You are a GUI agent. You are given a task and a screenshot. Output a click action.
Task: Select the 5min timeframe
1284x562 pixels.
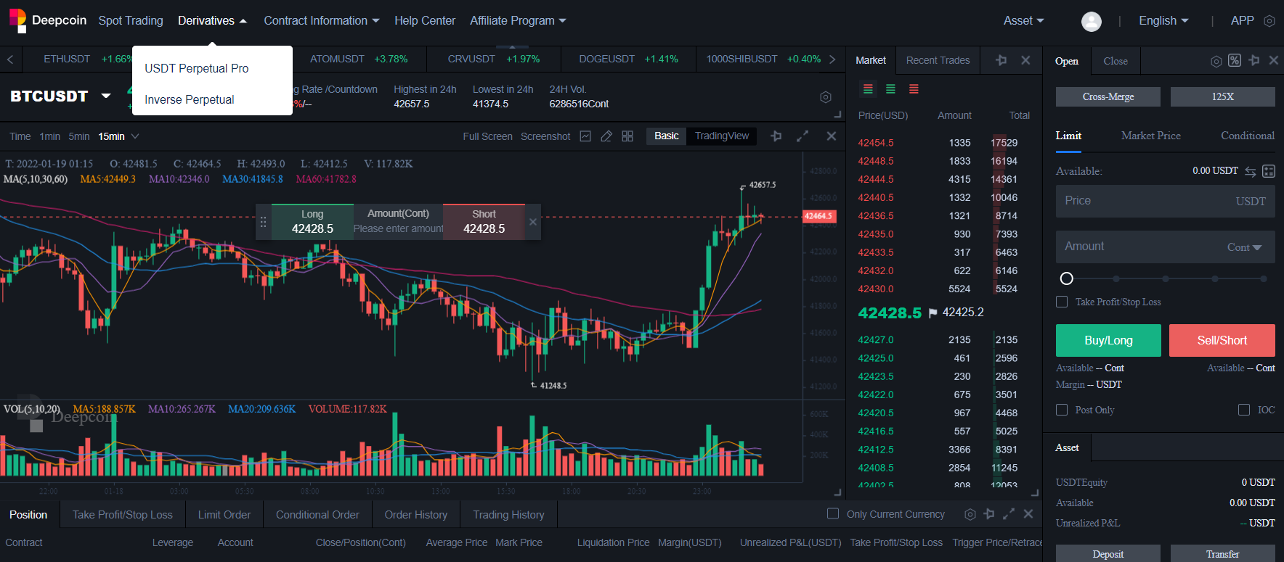(x=79, y=136)
